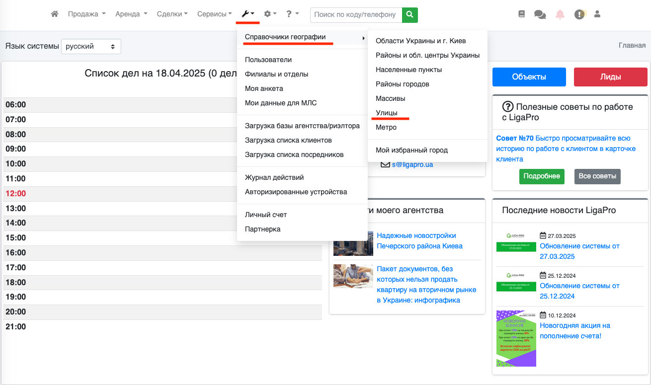Open the book icon in top bar
Image resolution: width=651 pixels, height=385 pixels.
point(521,14)
